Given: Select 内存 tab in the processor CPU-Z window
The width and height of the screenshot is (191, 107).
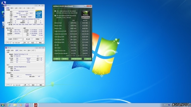Looking at the screenshot, I should click(20, 8).
